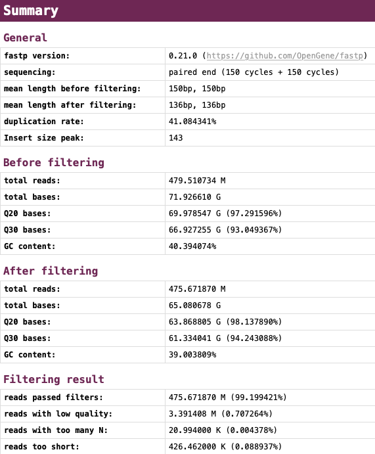Click the fastp version label cell
The width and height of the screenshot is (375, 454).
(83, 56)
